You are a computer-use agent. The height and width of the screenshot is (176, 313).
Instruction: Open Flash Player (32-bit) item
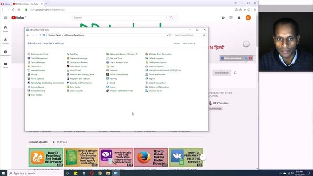[77, 66]
